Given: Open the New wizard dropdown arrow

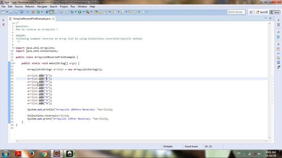Looking at the screenshot, I should tap(7, 12).
